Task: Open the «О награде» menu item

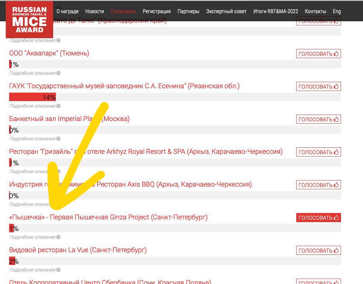Action: point(68,11)
